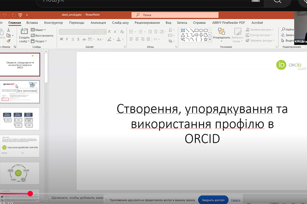Select the five-point star shape
The width and height of the screenshot is (307, 204).
click(205, 39)
